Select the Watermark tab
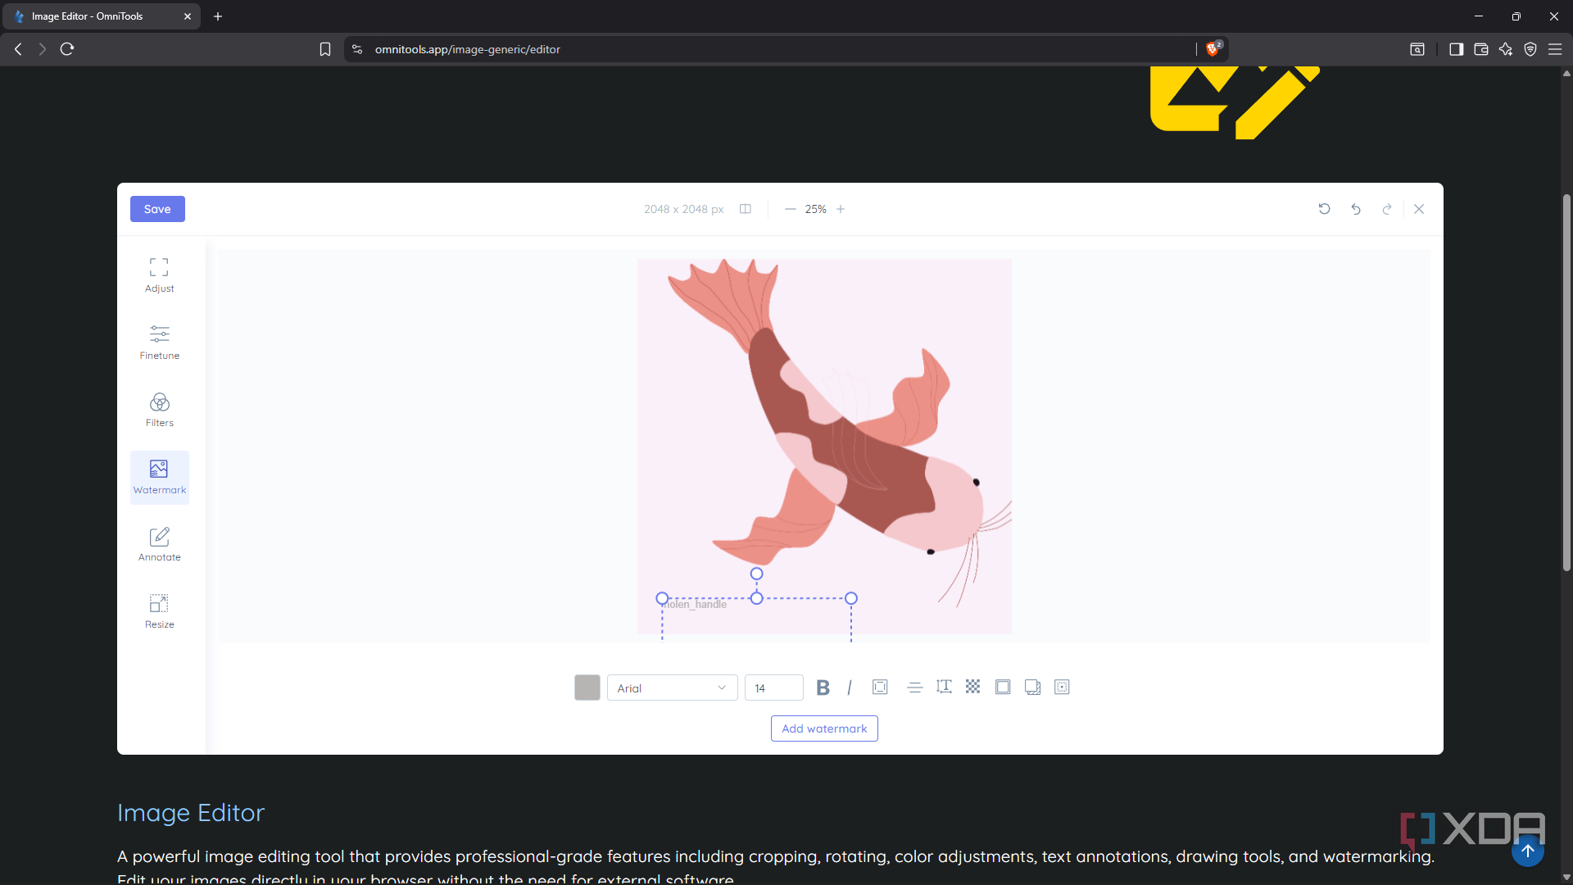Image resolution: width=1573 pixels, height=885 pixels. click(159, 477)
